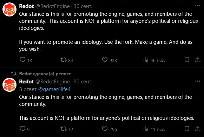Screen dimensions: 204x137
Task: Share the first Redot tweet
Action: click(198, 60)
